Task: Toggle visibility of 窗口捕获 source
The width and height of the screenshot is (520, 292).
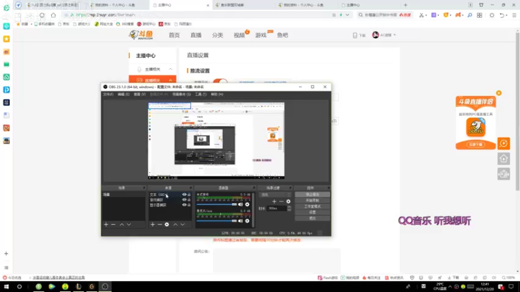Action: [x=185, y=200]
